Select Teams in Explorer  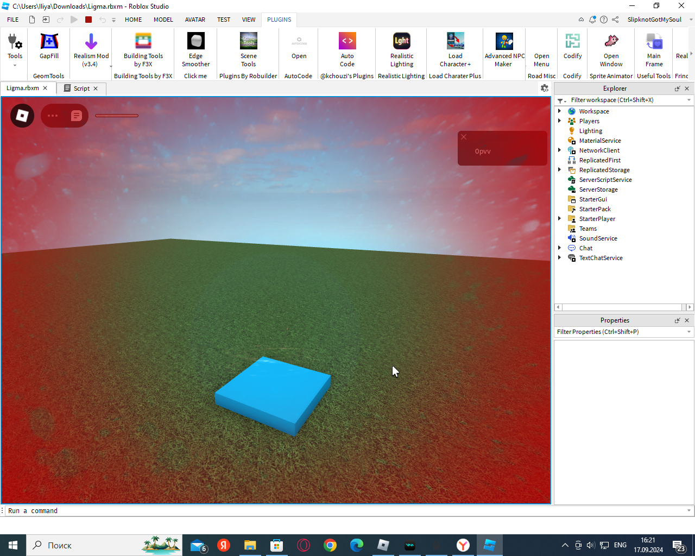[587, 229]
